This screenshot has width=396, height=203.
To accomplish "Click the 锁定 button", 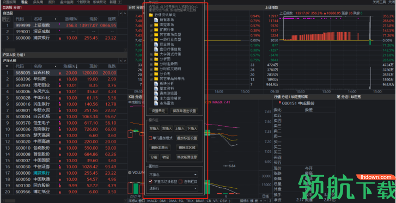I will click(x=166, y=157).
